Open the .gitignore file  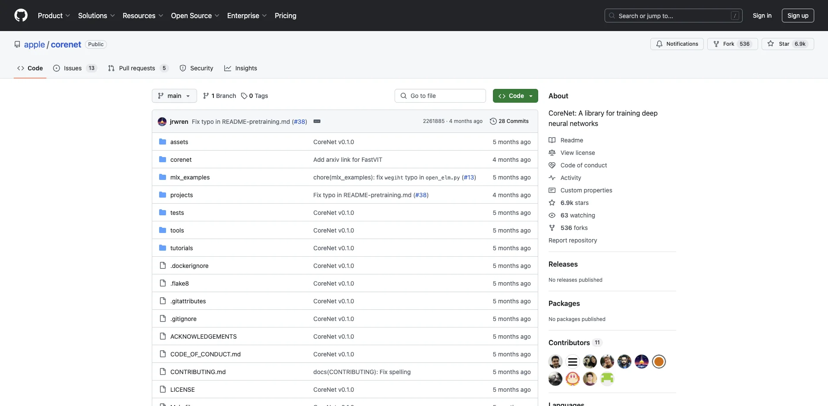[x=183, y=319]
